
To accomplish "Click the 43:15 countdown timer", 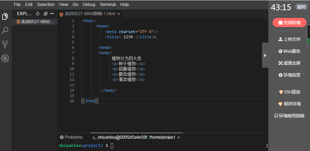I will click(281, 7).
